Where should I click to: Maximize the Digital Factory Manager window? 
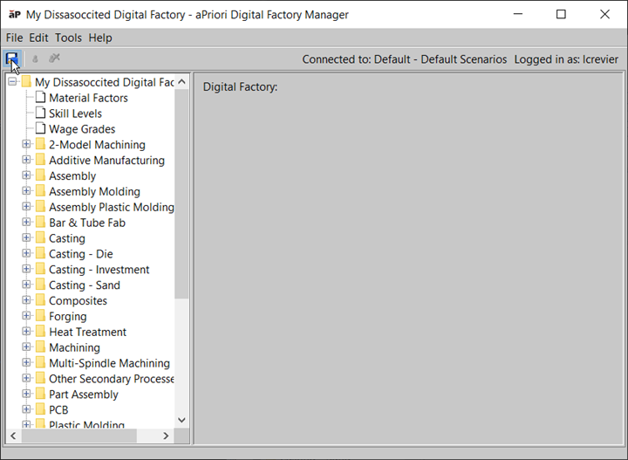click(561, 15)
